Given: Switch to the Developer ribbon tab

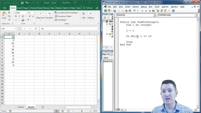Looking at the screenshot, I should pyautogui.click(x=59, y=8).
